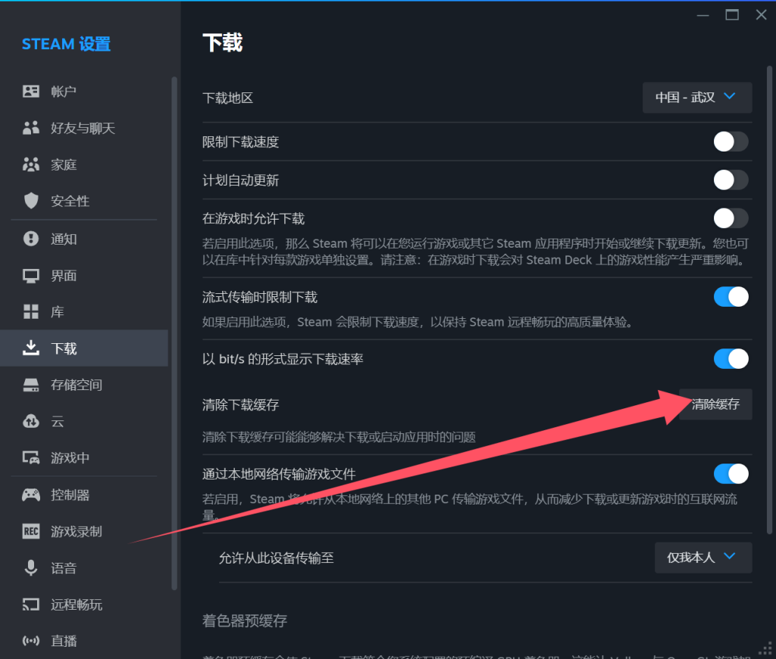This screenshot has width=776, height=659.
Task: Enable the 计划自动更新 switch
Action: click(x=731, y=180)
